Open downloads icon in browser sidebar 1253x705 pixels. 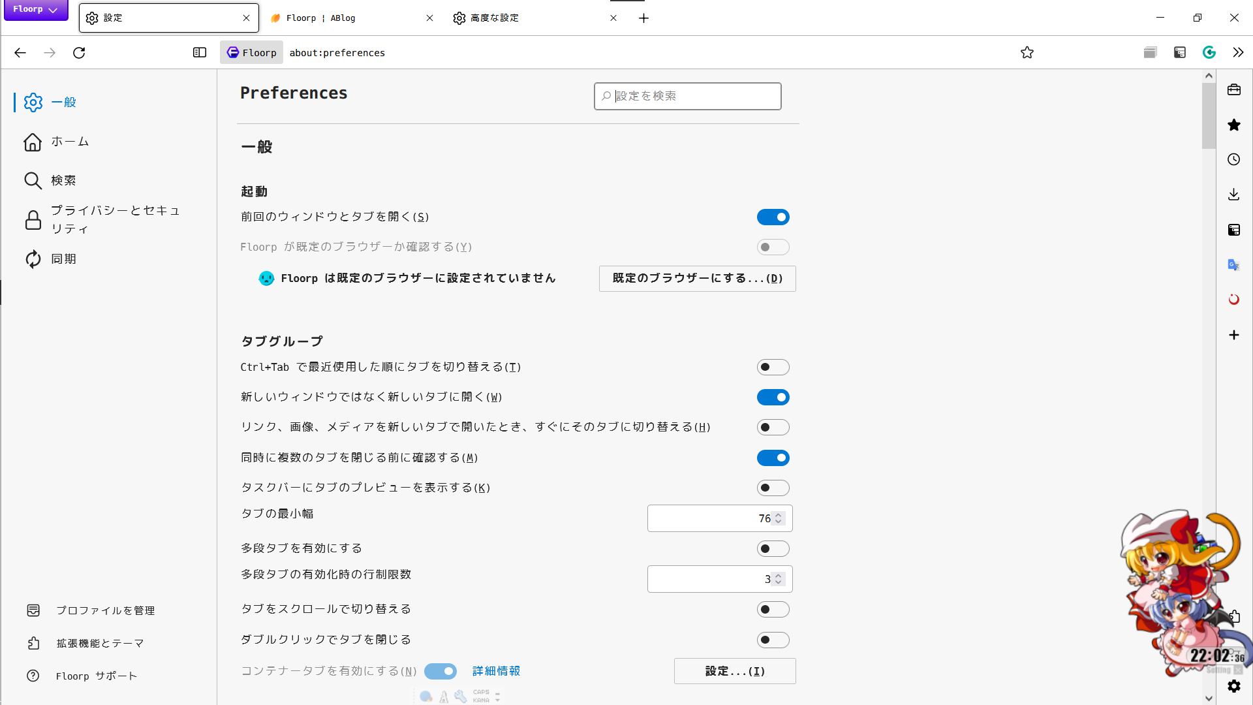(1233, 195)
